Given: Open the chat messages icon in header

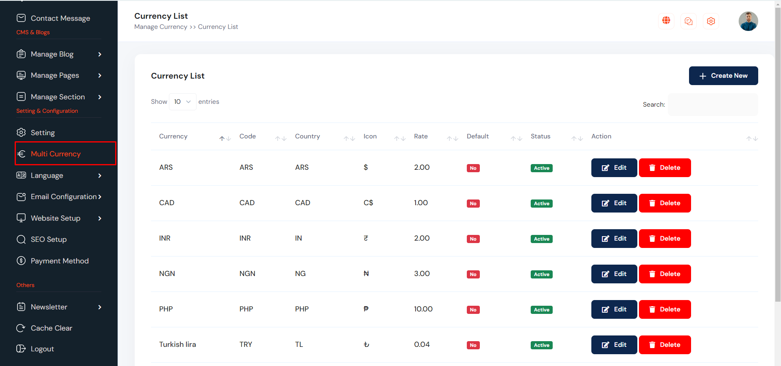Looking at the screenshot, I should pos(689,21).
